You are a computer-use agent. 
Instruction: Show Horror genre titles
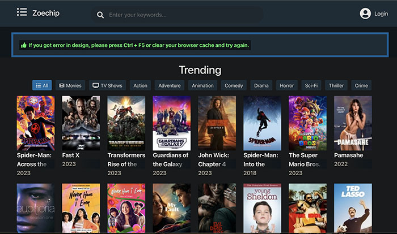coord(286,85)
